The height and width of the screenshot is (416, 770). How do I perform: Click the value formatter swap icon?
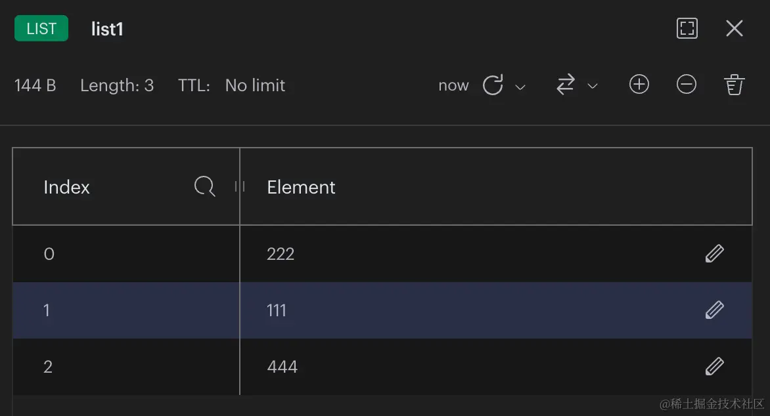[x=565, y=85]
